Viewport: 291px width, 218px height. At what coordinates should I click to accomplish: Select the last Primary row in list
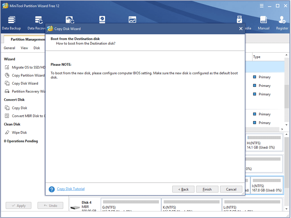tap(265, 123)
